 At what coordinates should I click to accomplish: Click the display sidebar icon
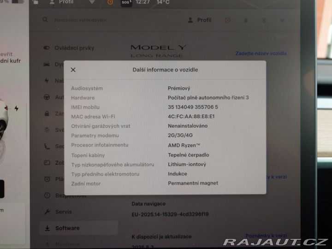tap(47, 163)
